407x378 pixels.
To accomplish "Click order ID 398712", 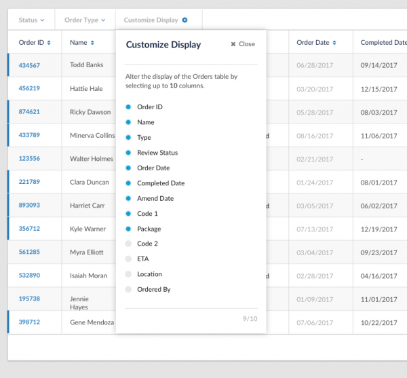I will point(29,322).
